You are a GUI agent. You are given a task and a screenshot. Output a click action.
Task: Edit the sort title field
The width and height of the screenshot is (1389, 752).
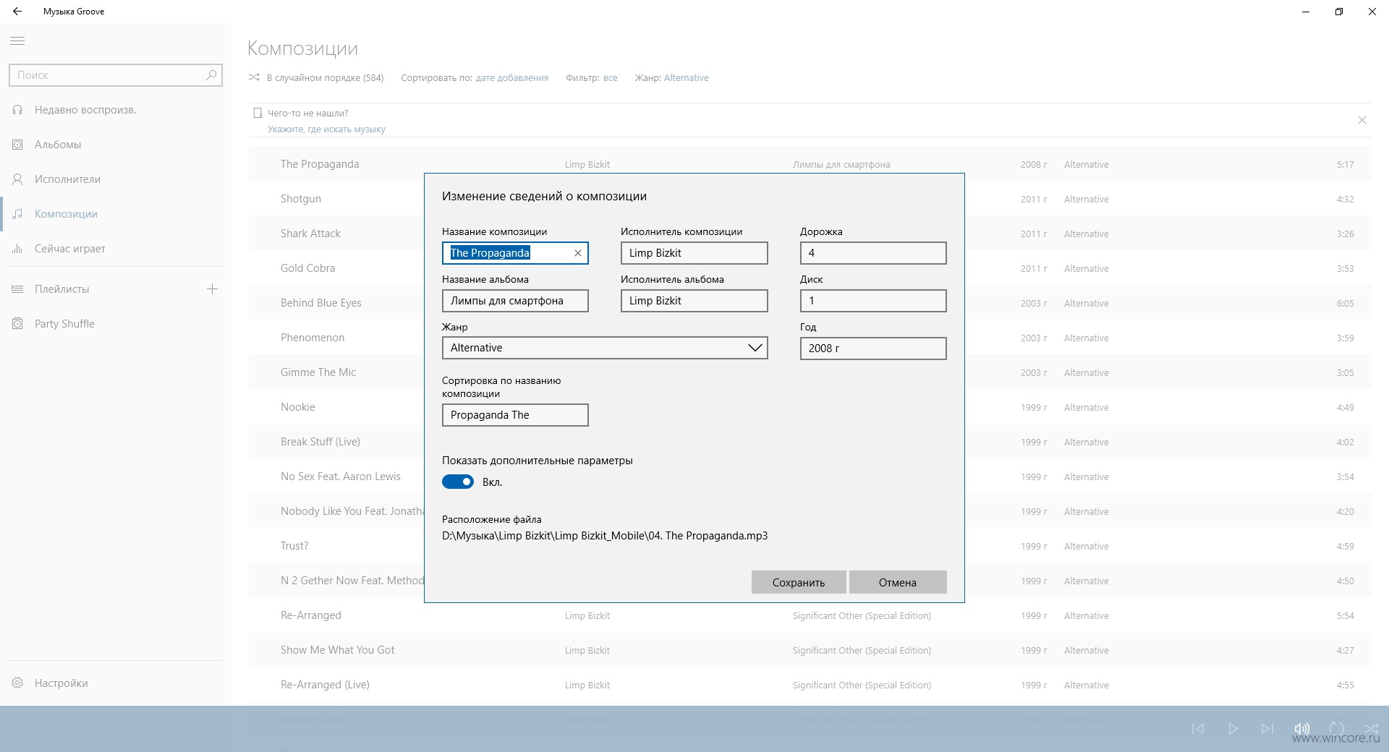point(515,415)
